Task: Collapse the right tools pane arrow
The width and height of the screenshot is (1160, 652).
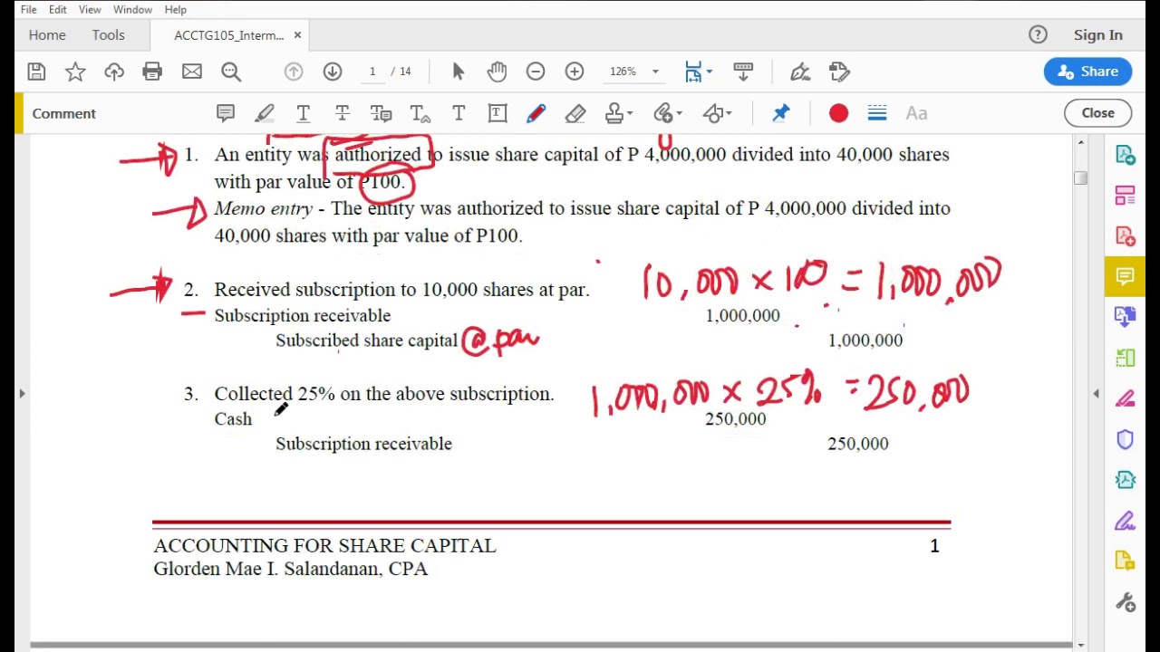Action: 1096,393
